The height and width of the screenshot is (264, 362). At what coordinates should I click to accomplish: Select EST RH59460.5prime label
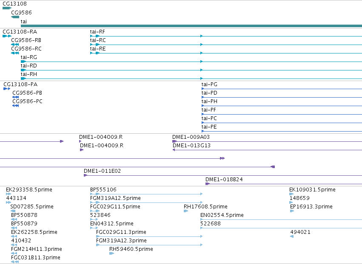coord(131,249)
